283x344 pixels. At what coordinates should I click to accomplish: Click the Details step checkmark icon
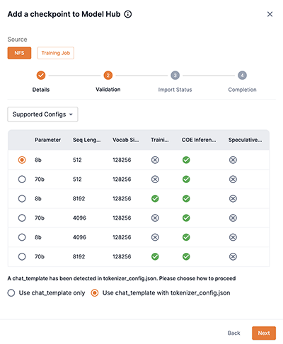point(41,76)
